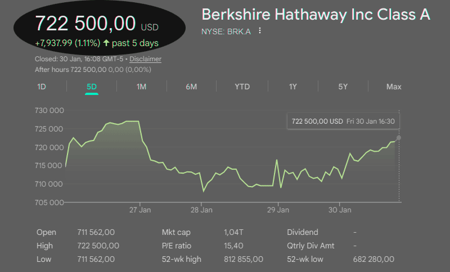The image size is (450, 272).
Task: Click the 28 Jan date axis label
Action: (x=201, y=210)
